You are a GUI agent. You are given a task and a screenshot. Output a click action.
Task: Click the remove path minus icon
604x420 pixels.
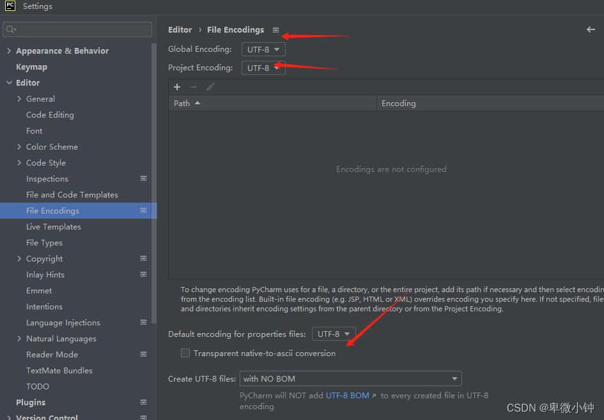click(194, 87)
